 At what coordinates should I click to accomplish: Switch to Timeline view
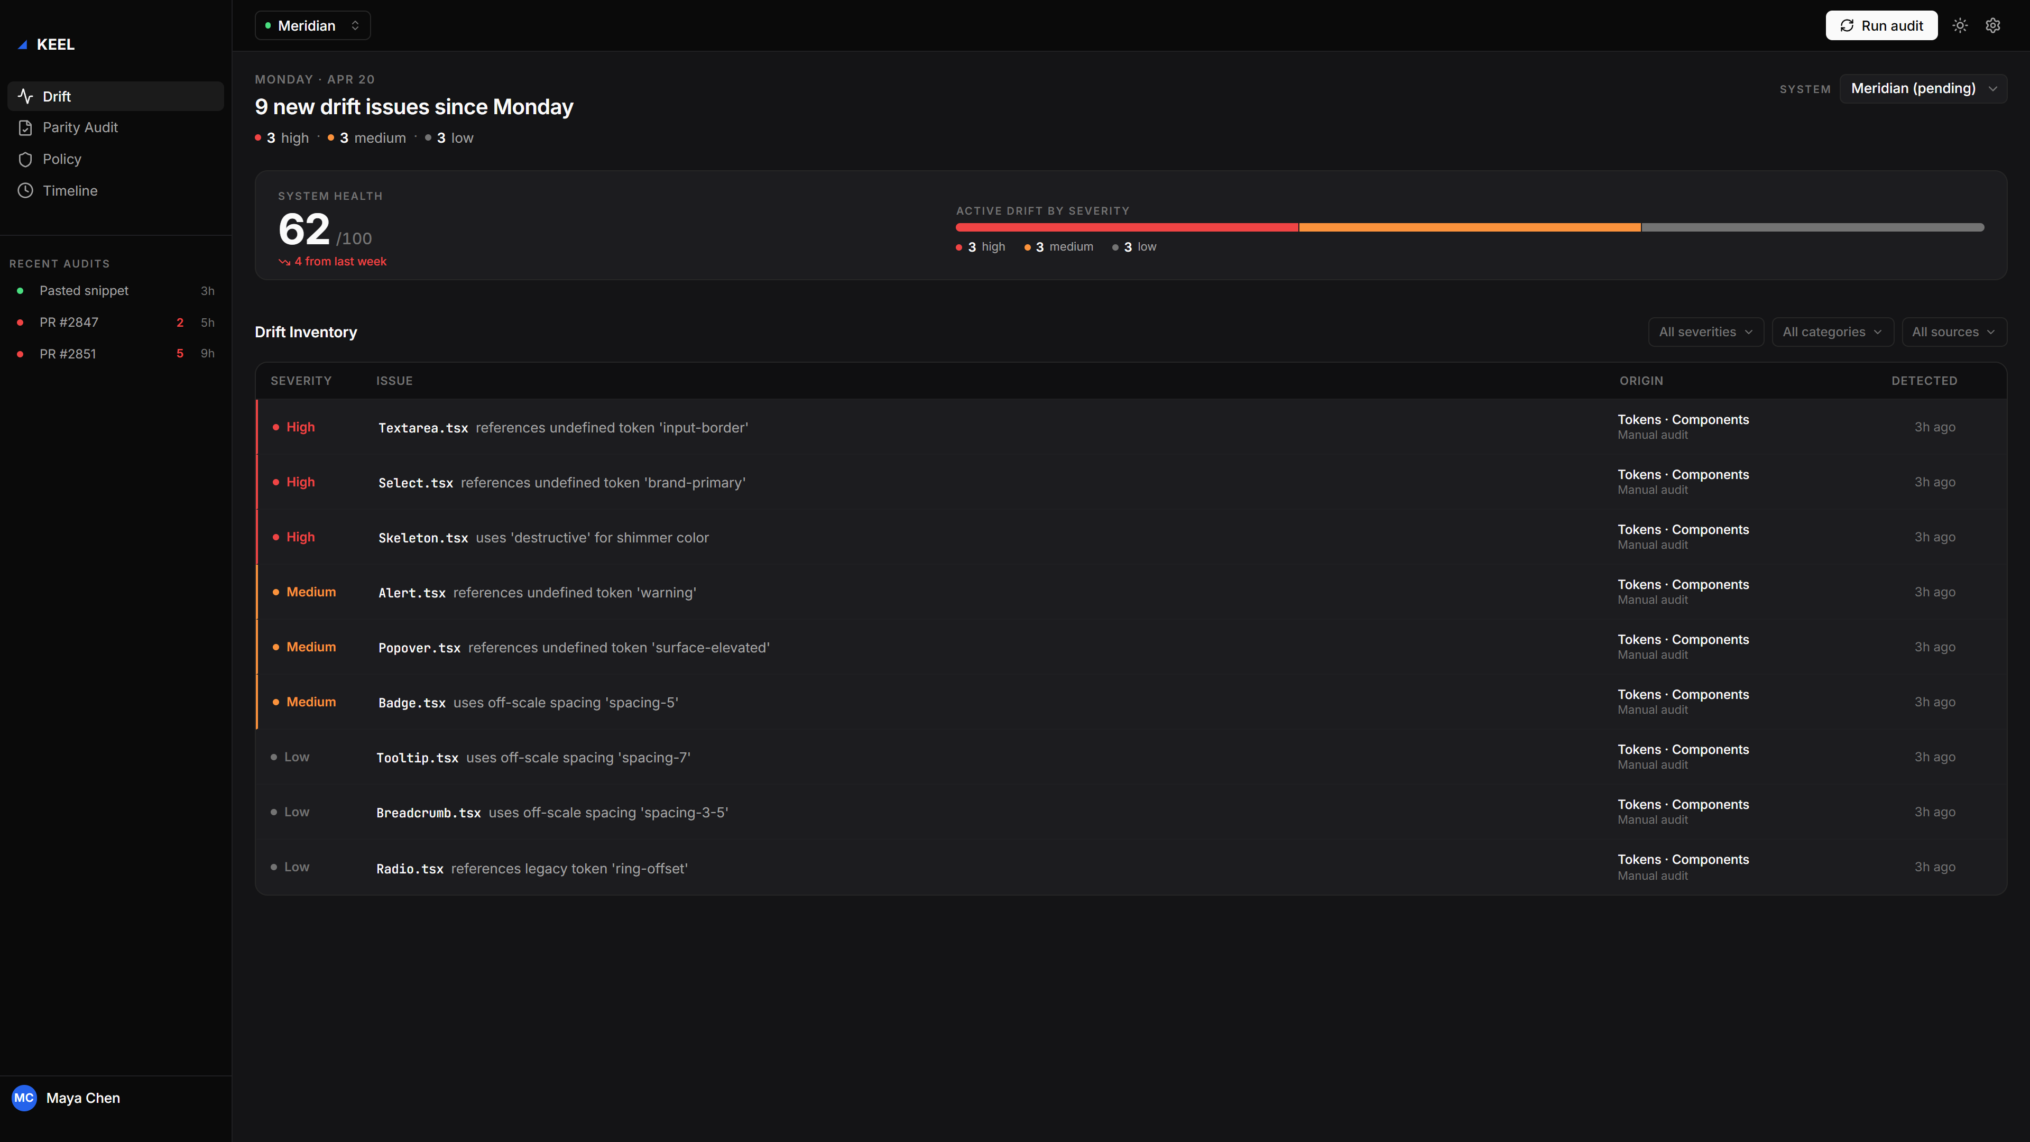(116, 191)
